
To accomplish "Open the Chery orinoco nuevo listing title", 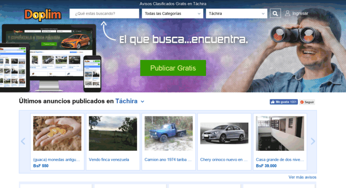I will [224, 160].
